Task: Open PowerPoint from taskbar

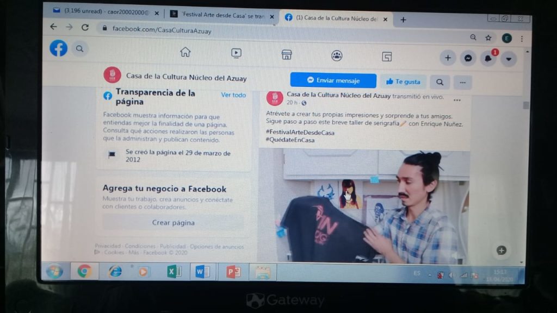Action: (x=233, y=272)
